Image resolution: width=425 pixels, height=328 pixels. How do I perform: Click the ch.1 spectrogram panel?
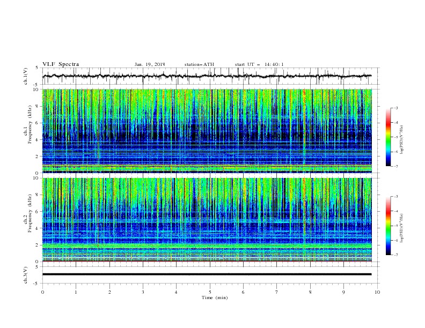coord(207,131)
